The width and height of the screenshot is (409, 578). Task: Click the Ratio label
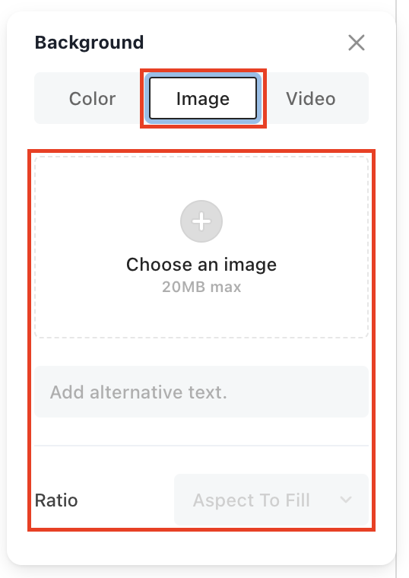56,500
